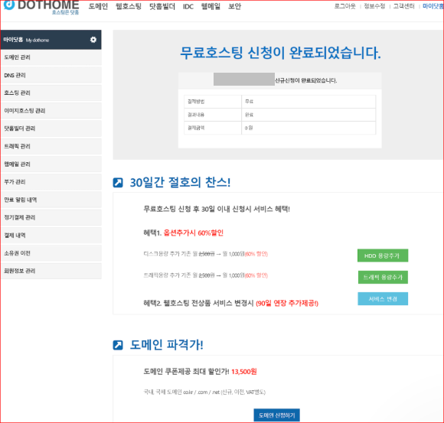Select 회원정보 관리 in the sidebar
444x423 pixels.
(51, 271)
